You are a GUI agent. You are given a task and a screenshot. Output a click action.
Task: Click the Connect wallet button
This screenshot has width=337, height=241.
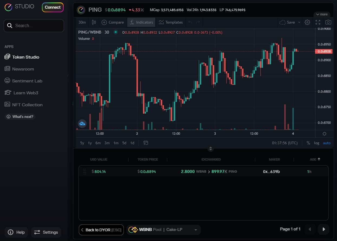click(53, 7)
